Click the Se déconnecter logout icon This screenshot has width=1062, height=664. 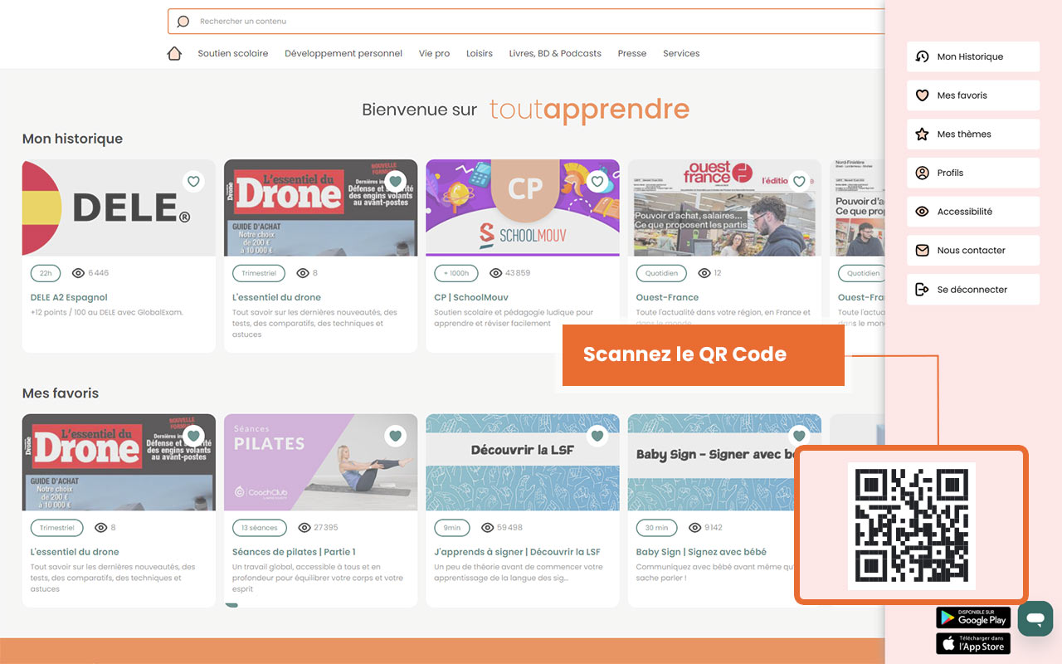(922, 289)
